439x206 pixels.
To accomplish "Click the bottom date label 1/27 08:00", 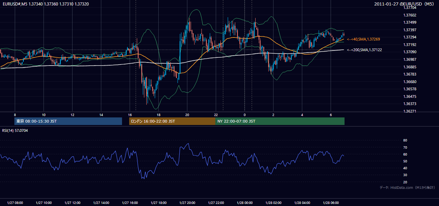I will [15, 203].
